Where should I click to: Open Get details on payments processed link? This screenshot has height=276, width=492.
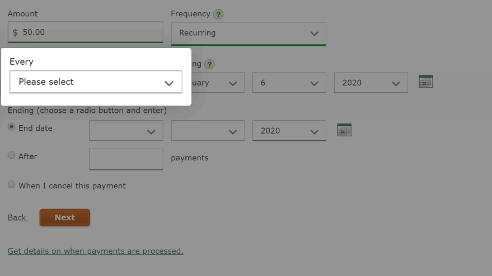coord(96,251)
